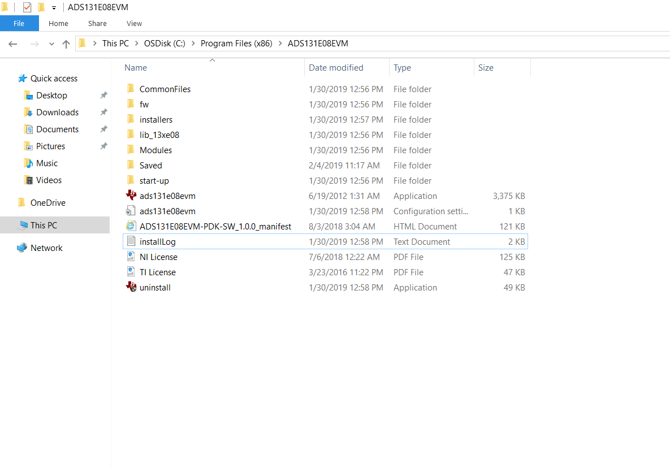Image resolution: width=670 pixels, height=468 pixels.
Task: Unpin Desktop using its pin icon
Action: coord(103,95)
